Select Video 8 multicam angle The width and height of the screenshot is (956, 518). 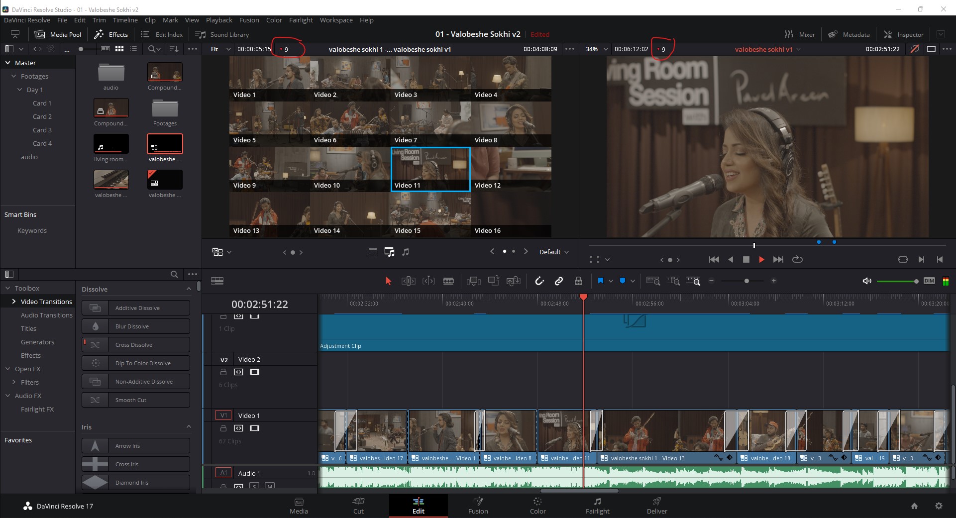tap(511, 124)
